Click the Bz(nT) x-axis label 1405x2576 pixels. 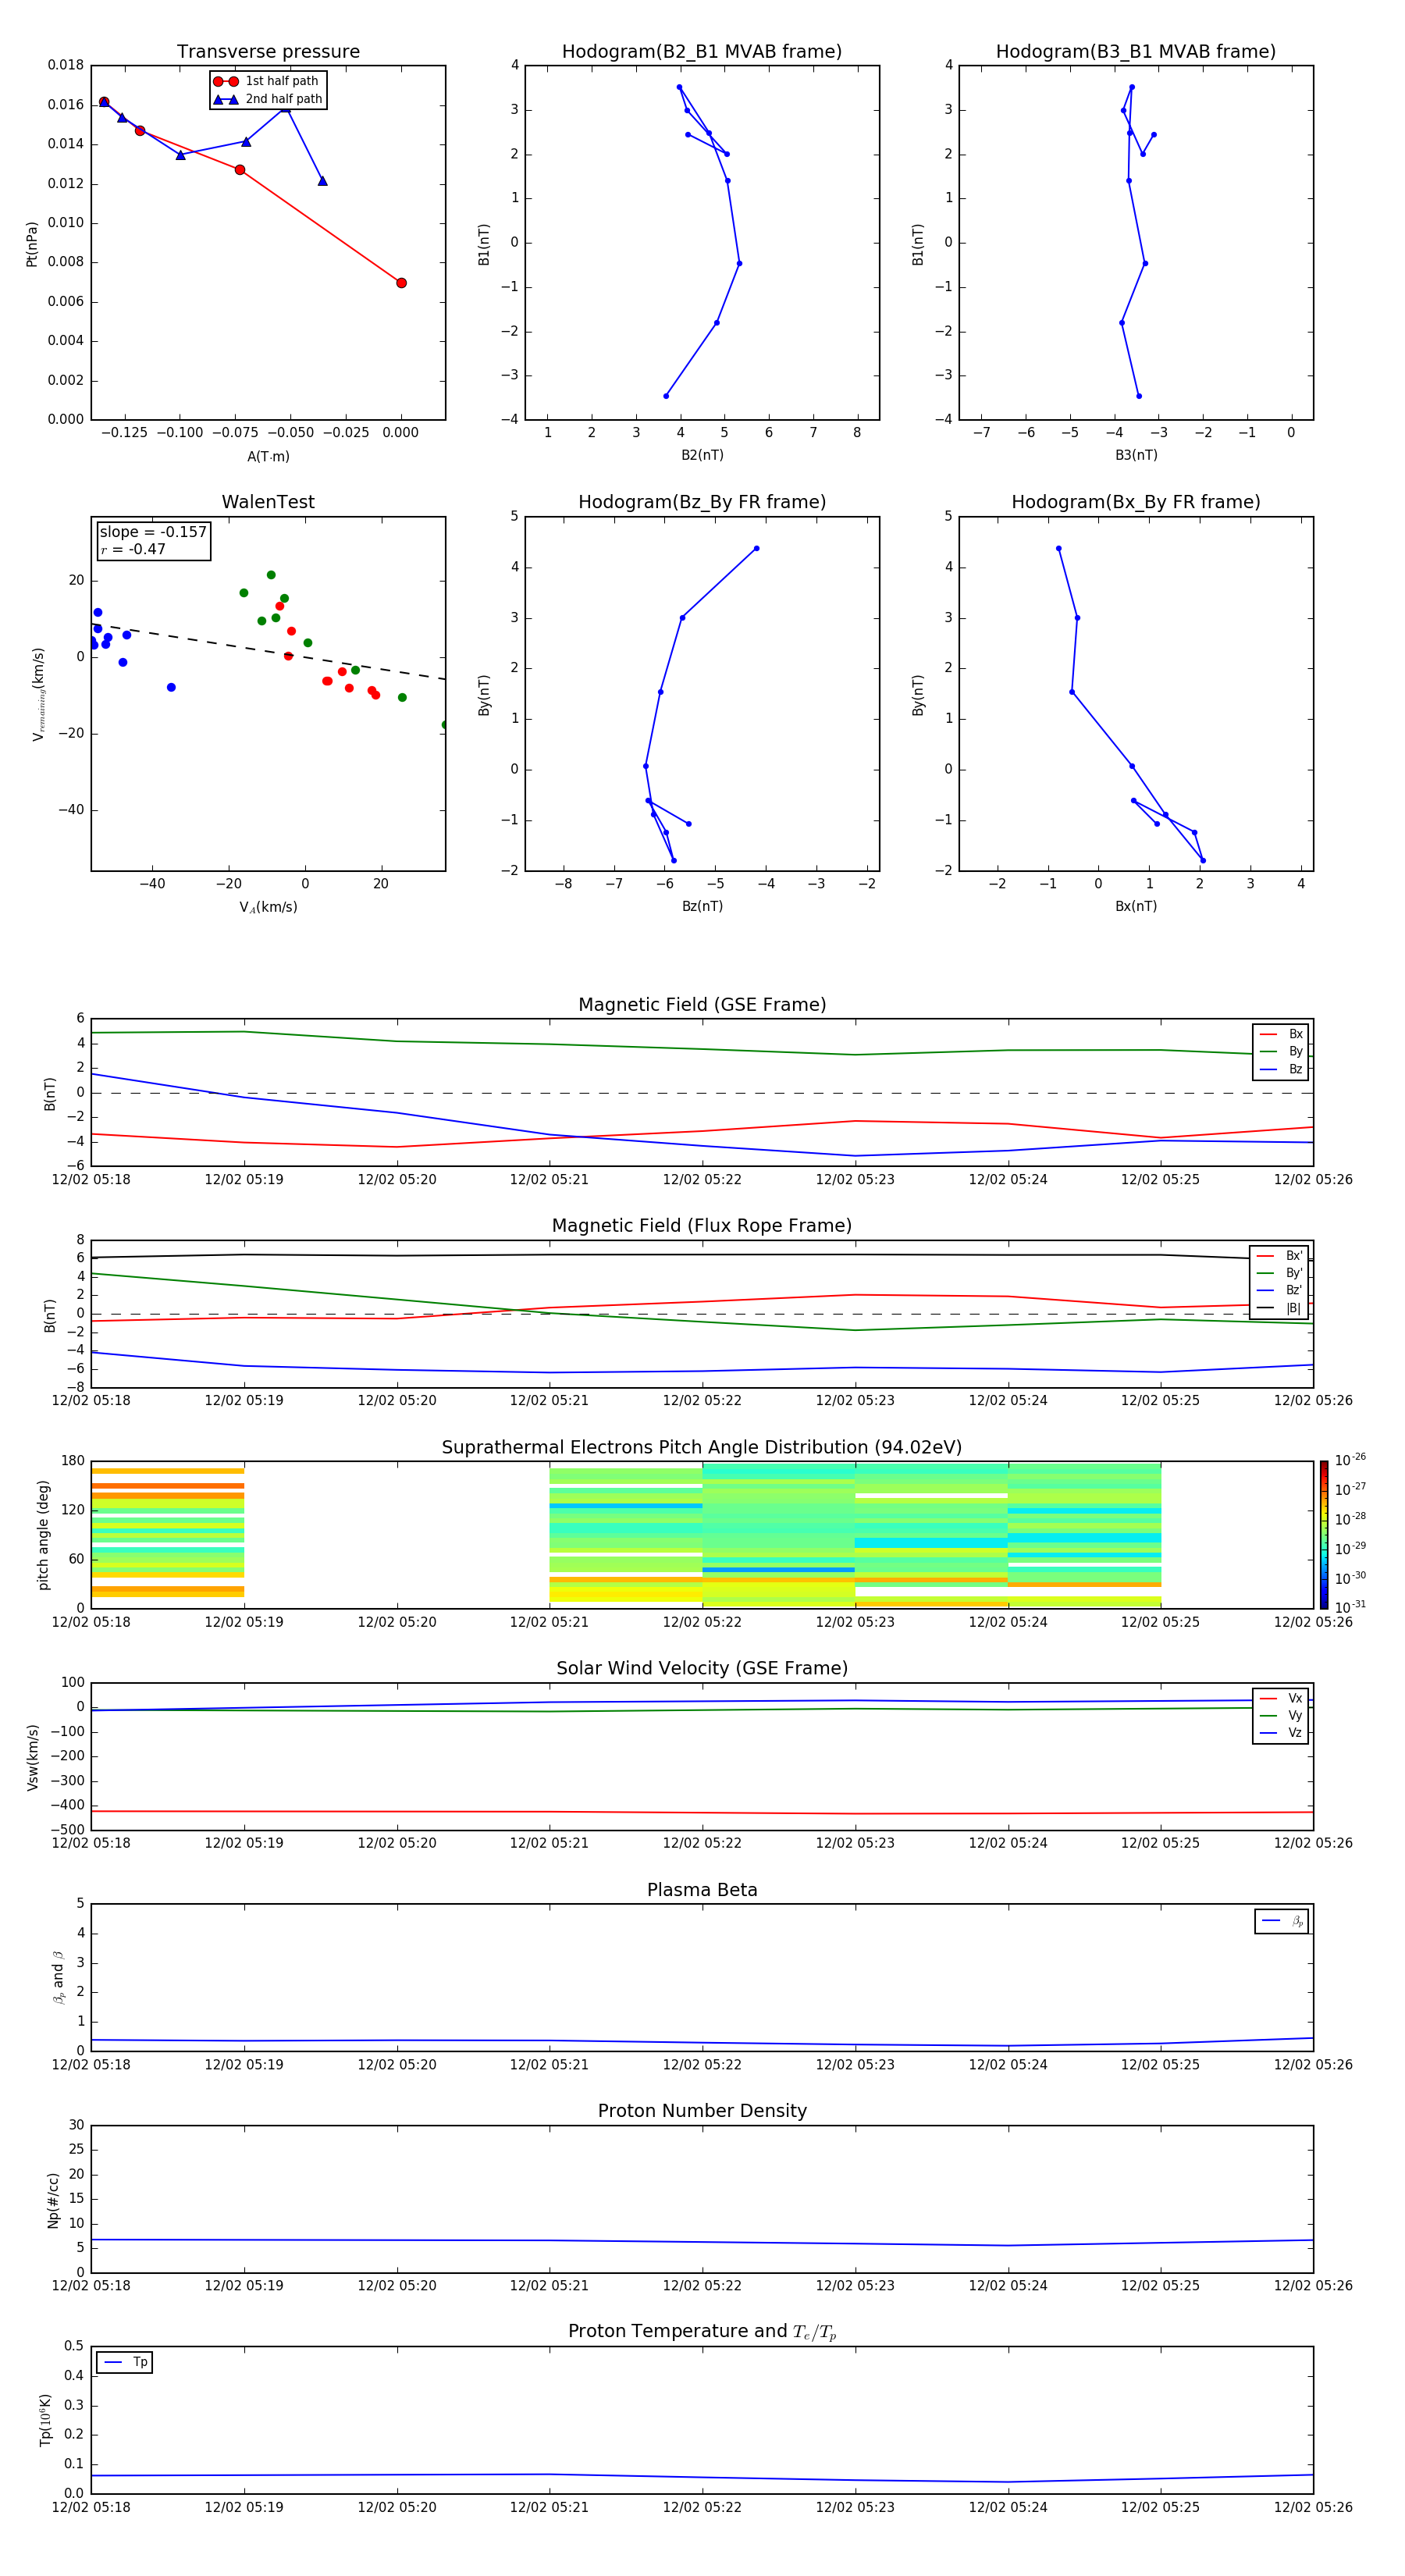[702, 906]
